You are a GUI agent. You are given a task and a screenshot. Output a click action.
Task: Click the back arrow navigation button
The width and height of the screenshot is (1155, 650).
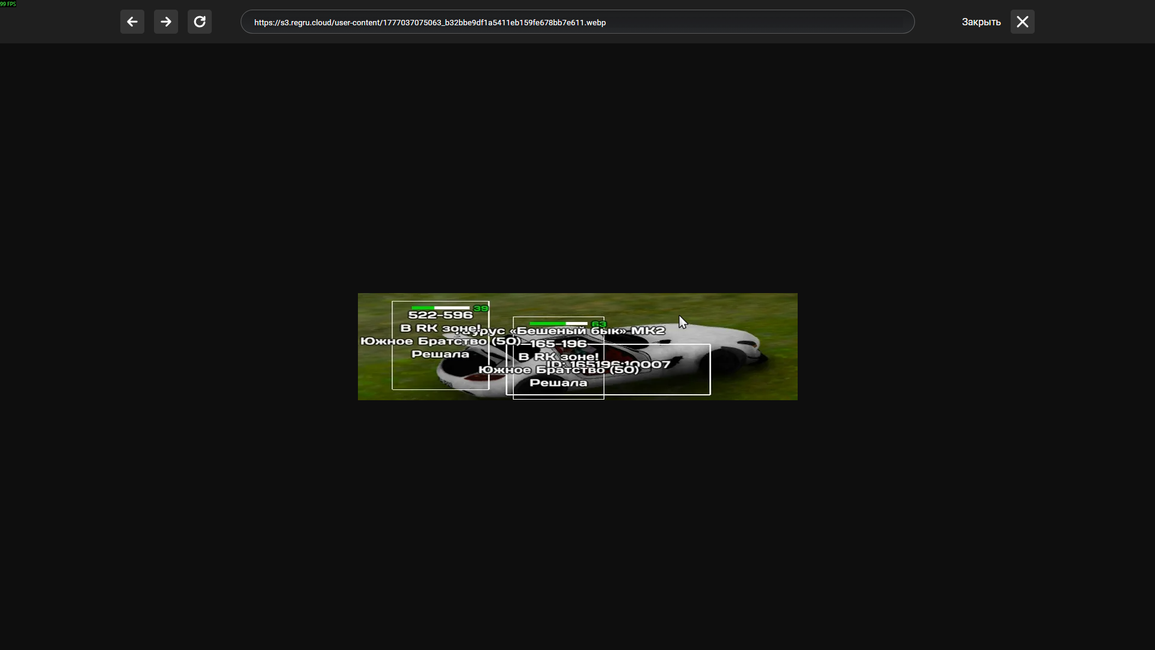(x=132, y=22)
